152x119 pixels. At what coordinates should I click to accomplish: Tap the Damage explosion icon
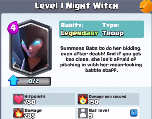19,113
